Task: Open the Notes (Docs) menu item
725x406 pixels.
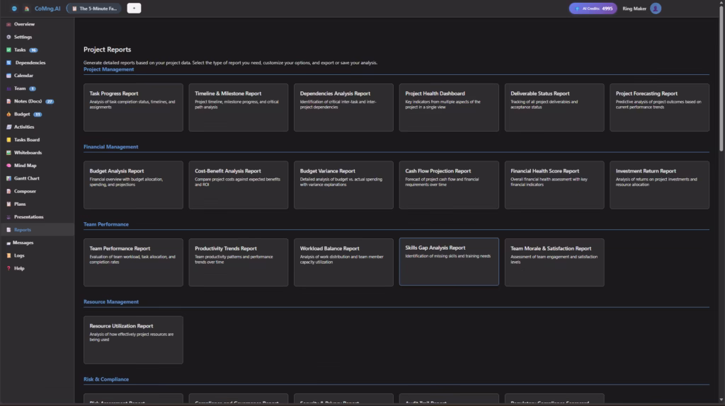Action: tap(28, 101)
